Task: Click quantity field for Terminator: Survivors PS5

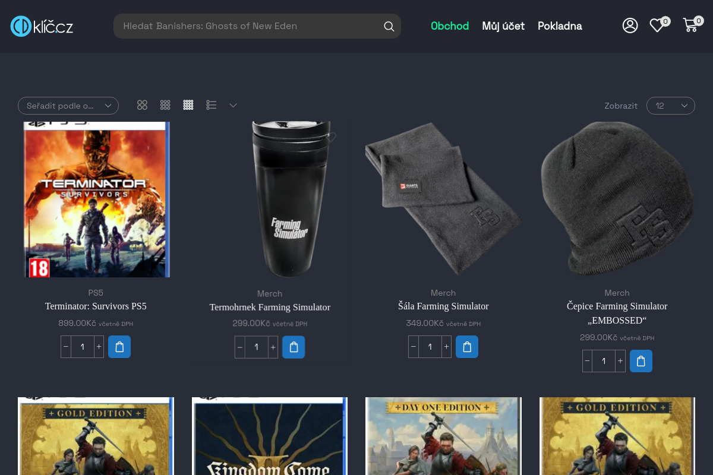Action: click(83, 347)
